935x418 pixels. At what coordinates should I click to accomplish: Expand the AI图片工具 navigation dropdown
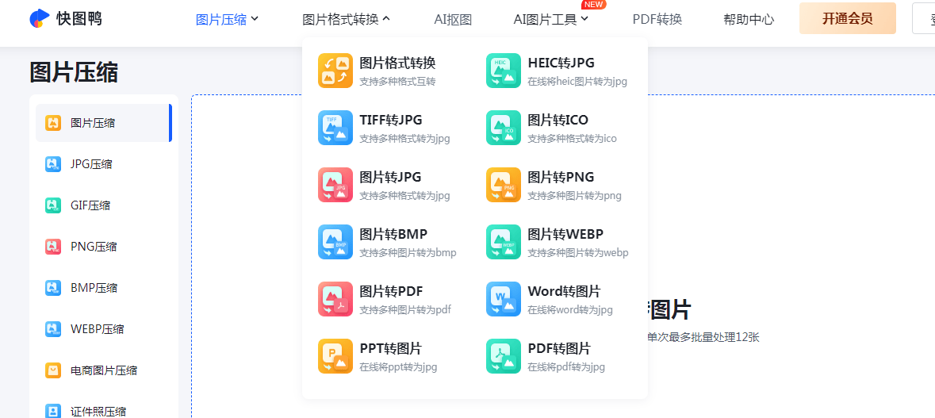pyautogui.click(x=551, y=19)
